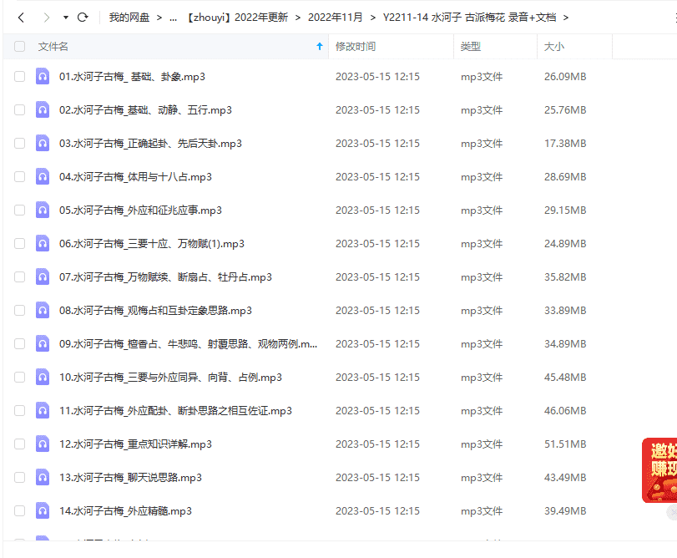Check the box for 03.水河子古梅 file
Screen dimensions: 677x558
pos(19,144)
